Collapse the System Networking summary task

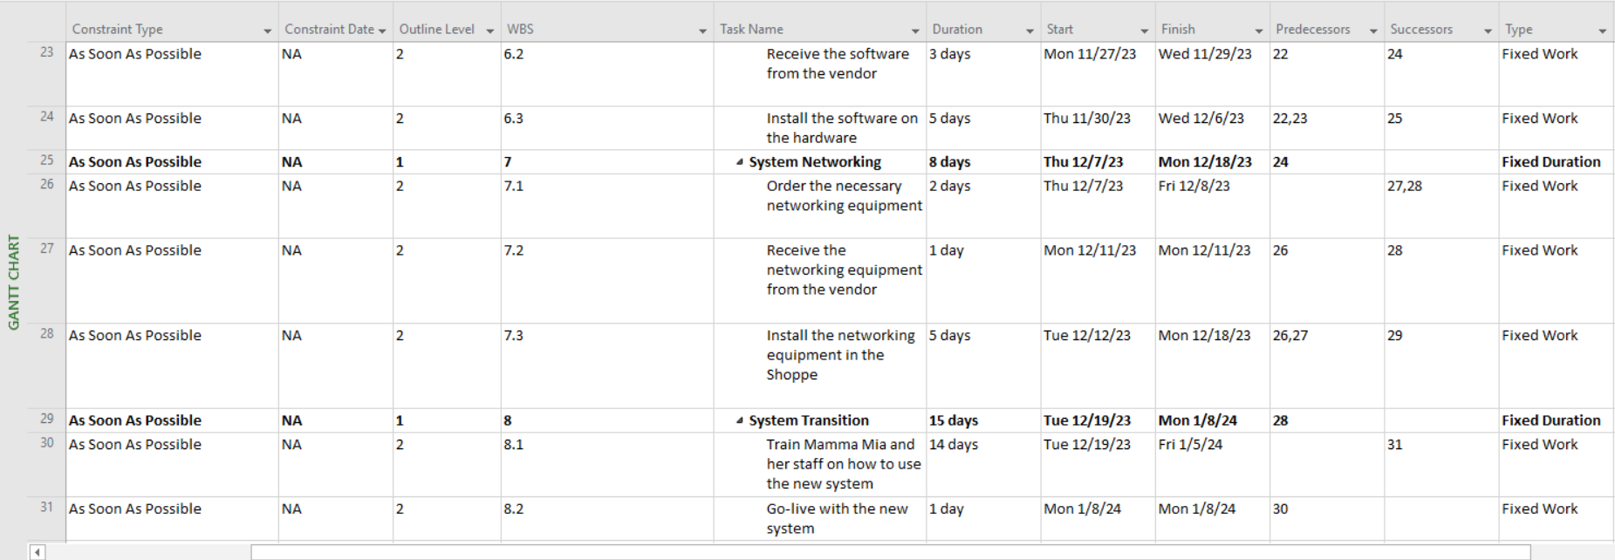(x=741, y=161)
